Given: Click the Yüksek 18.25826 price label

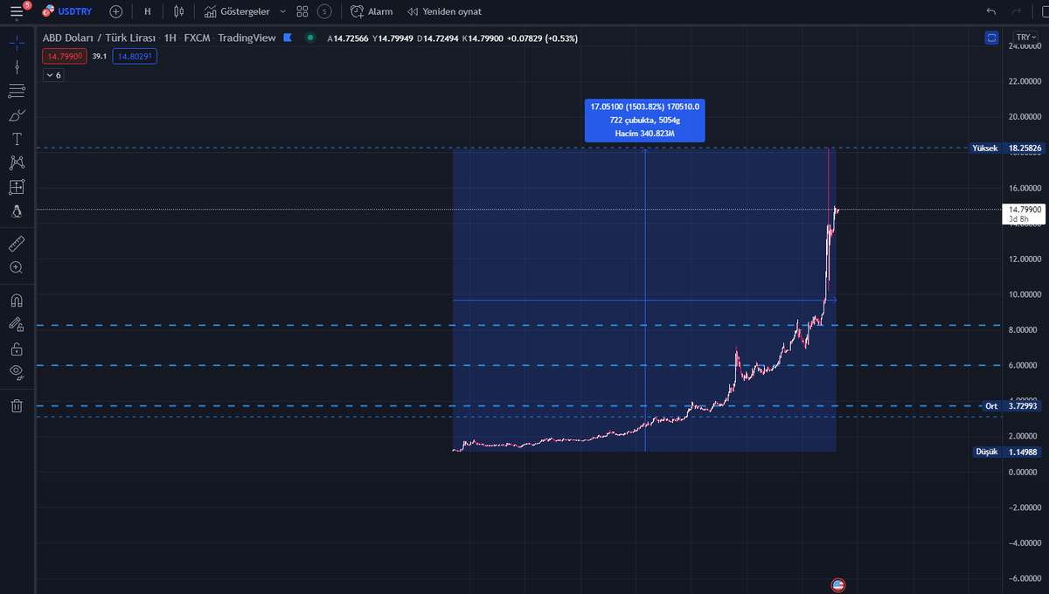Looking at the screenshot, I should pyautogui.click(x=1007, y=148).
